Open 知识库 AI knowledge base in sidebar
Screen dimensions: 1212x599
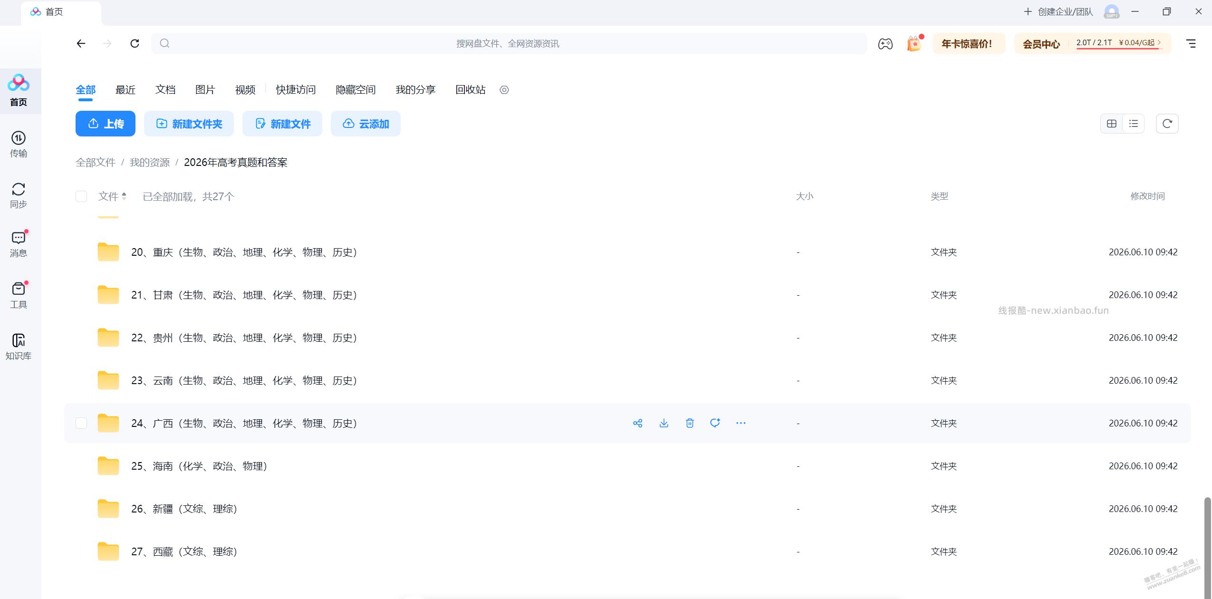pyautogui.click(x=19, y=347)
